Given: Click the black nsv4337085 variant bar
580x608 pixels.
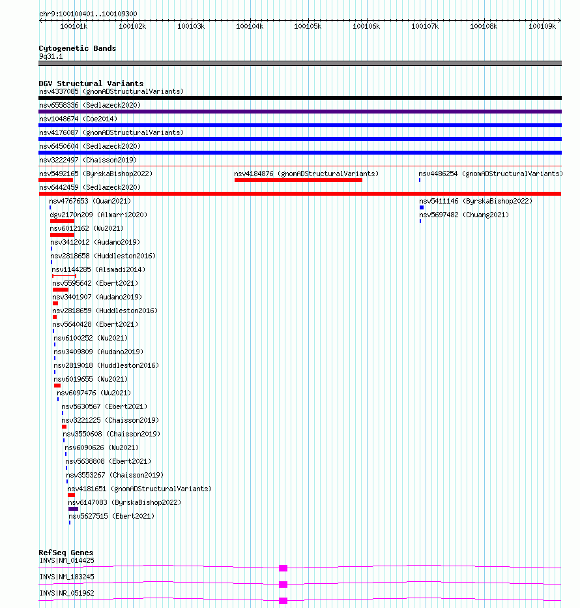Looking at the screenshot, I should pos(300,98).
